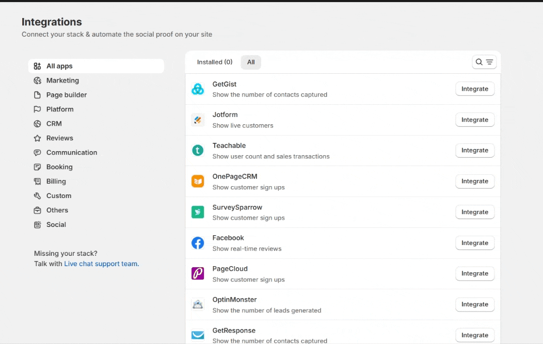Screen dimensions: 543x344
Task: Click the Jotform logo icon
Action: point(198,120)
